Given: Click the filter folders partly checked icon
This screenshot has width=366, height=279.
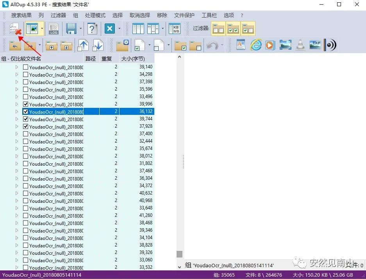Looking at the screenshot, I should (x=248, y=29).
